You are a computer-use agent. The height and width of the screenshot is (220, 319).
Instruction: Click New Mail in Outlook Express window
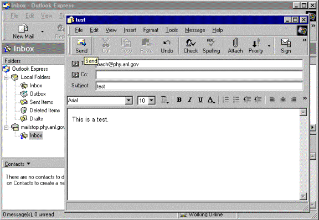pos(23,32)
